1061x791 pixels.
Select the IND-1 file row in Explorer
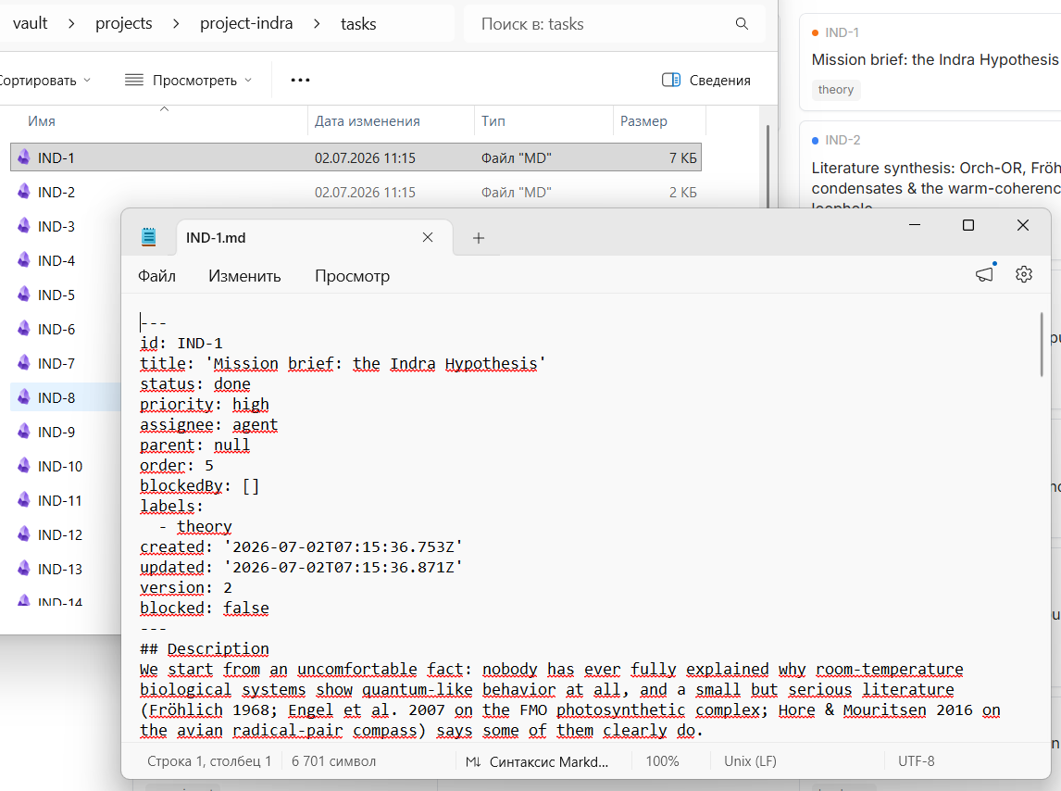point(356,157)
